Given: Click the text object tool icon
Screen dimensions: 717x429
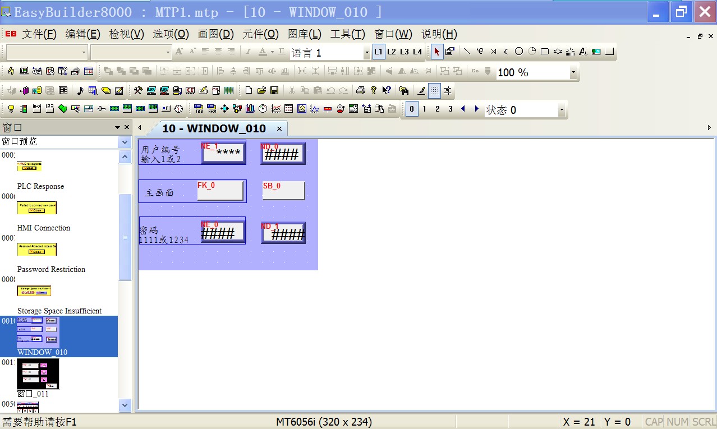Looking at the screenshot, I should click(x=583, y=52).
